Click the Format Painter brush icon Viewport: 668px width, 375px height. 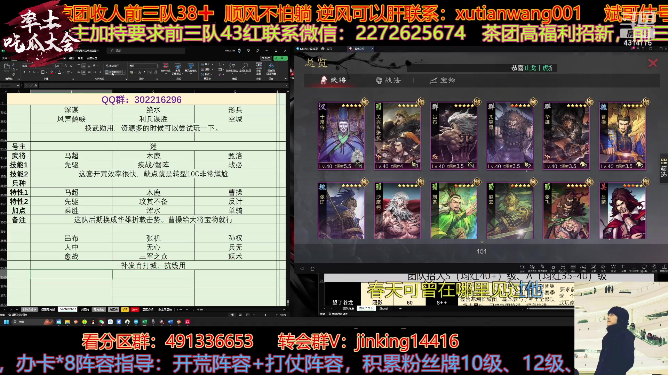(x=13, y=74)
